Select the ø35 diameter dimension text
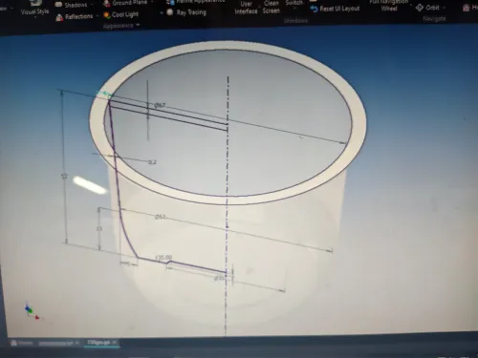Screen dimensions: 478x358 point(219,278)
